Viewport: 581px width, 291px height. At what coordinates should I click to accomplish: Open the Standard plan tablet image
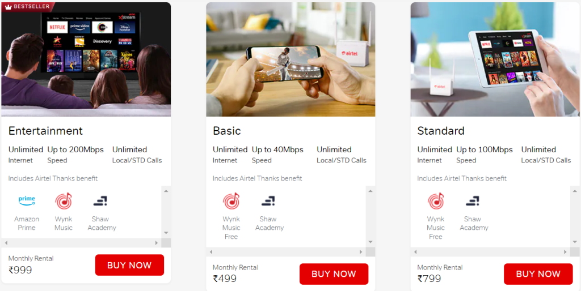[495, 59]
